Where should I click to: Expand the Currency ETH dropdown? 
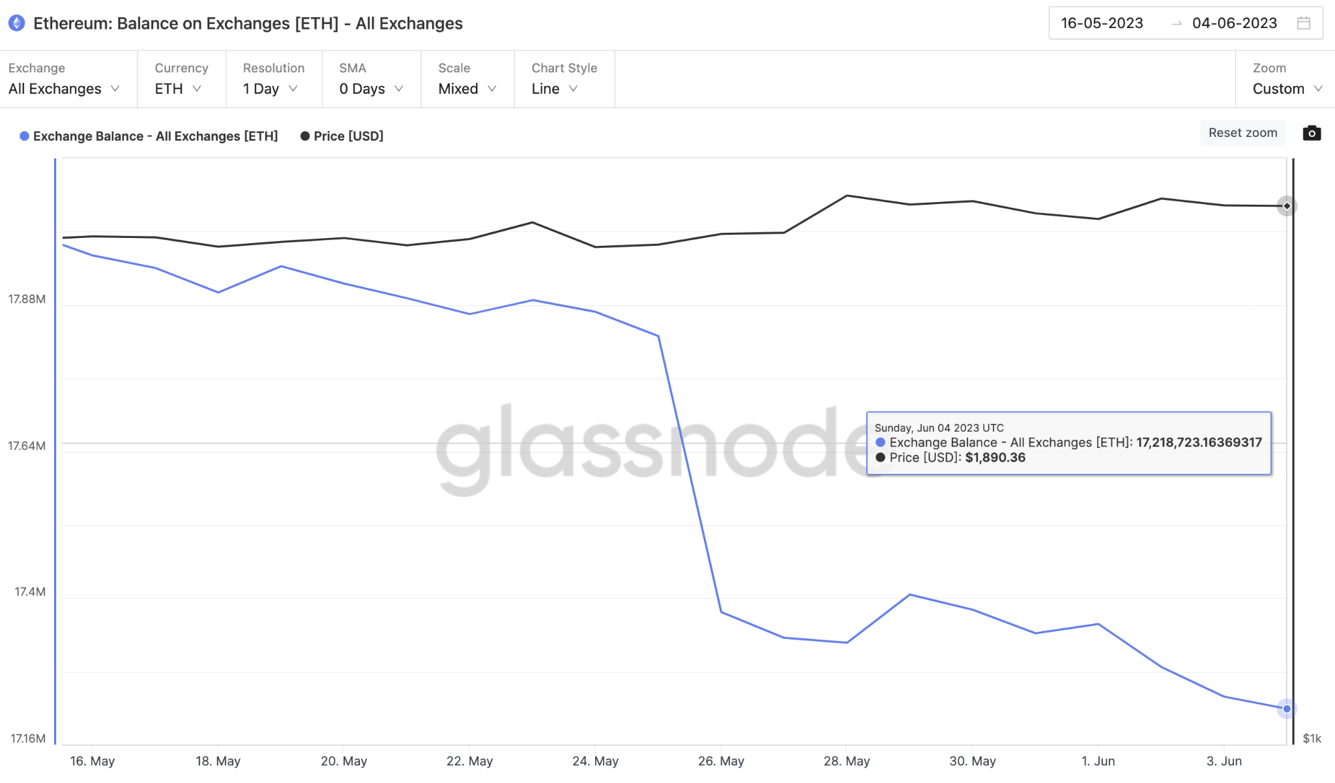[181, 79]
